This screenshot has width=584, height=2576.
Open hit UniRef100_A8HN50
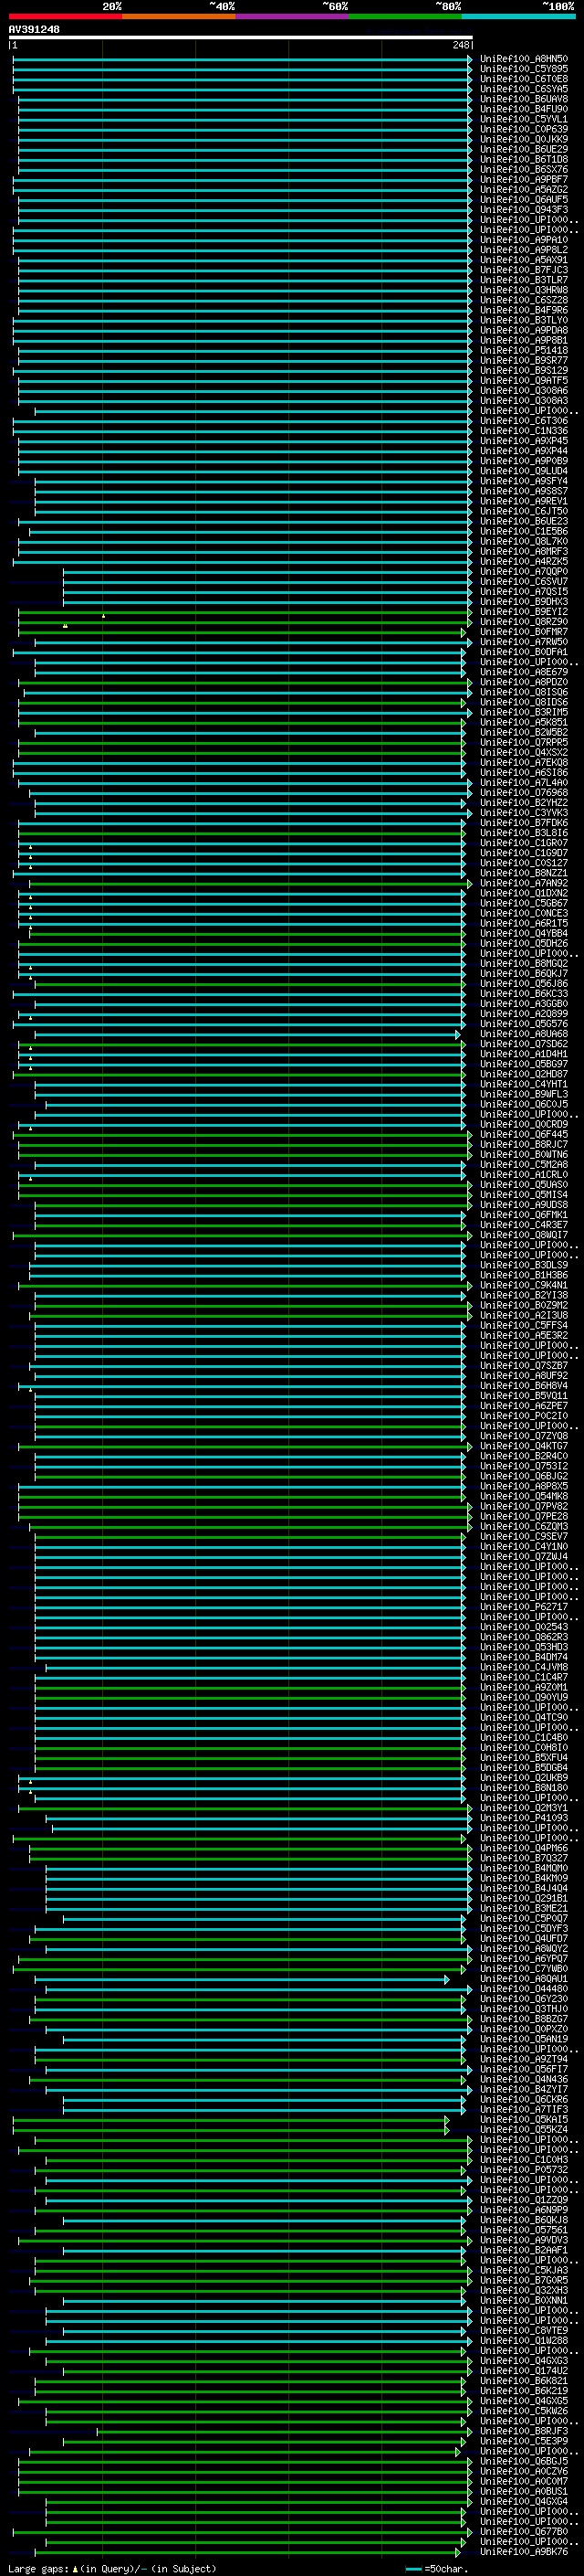click(524, 59)
